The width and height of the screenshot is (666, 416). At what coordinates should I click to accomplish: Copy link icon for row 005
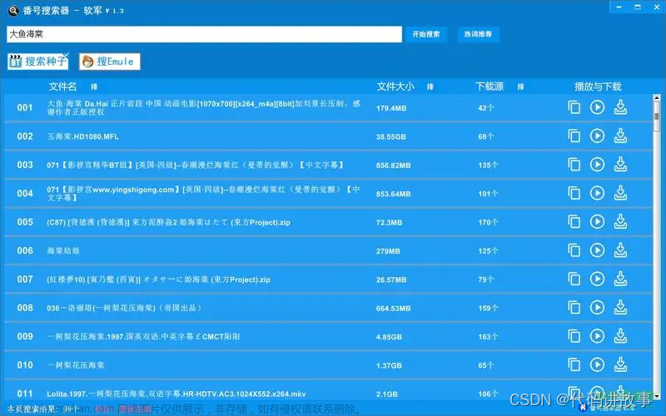tap(574, 221)
